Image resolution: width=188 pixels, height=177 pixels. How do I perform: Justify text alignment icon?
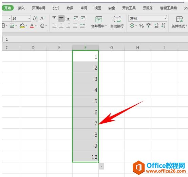(x=75, y=26)
